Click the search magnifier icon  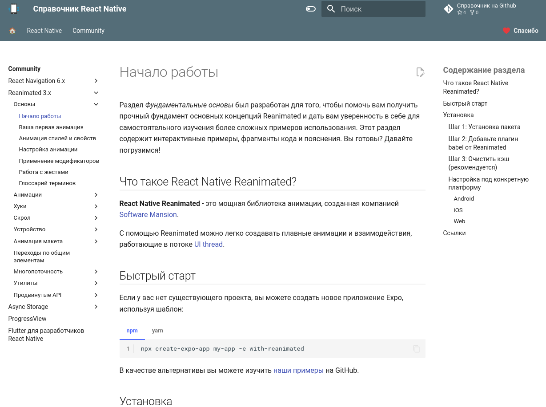point(331,9)
